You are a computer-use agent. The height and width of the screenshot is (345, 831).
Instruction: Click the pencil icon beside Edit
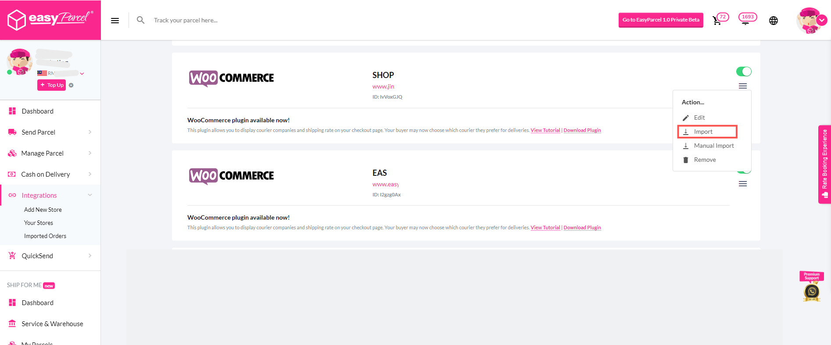coord(686,118)
